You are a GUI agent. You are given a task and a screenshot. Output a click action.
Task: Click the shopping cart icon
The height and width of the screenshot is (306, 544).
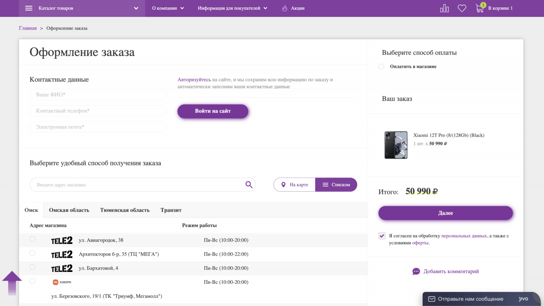pos(480,8)
